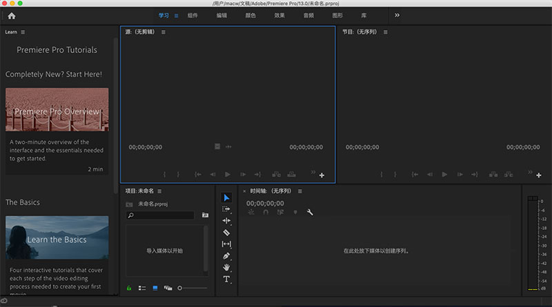
Task: Go to Out point in Program monitor
Action: (475, 174)
